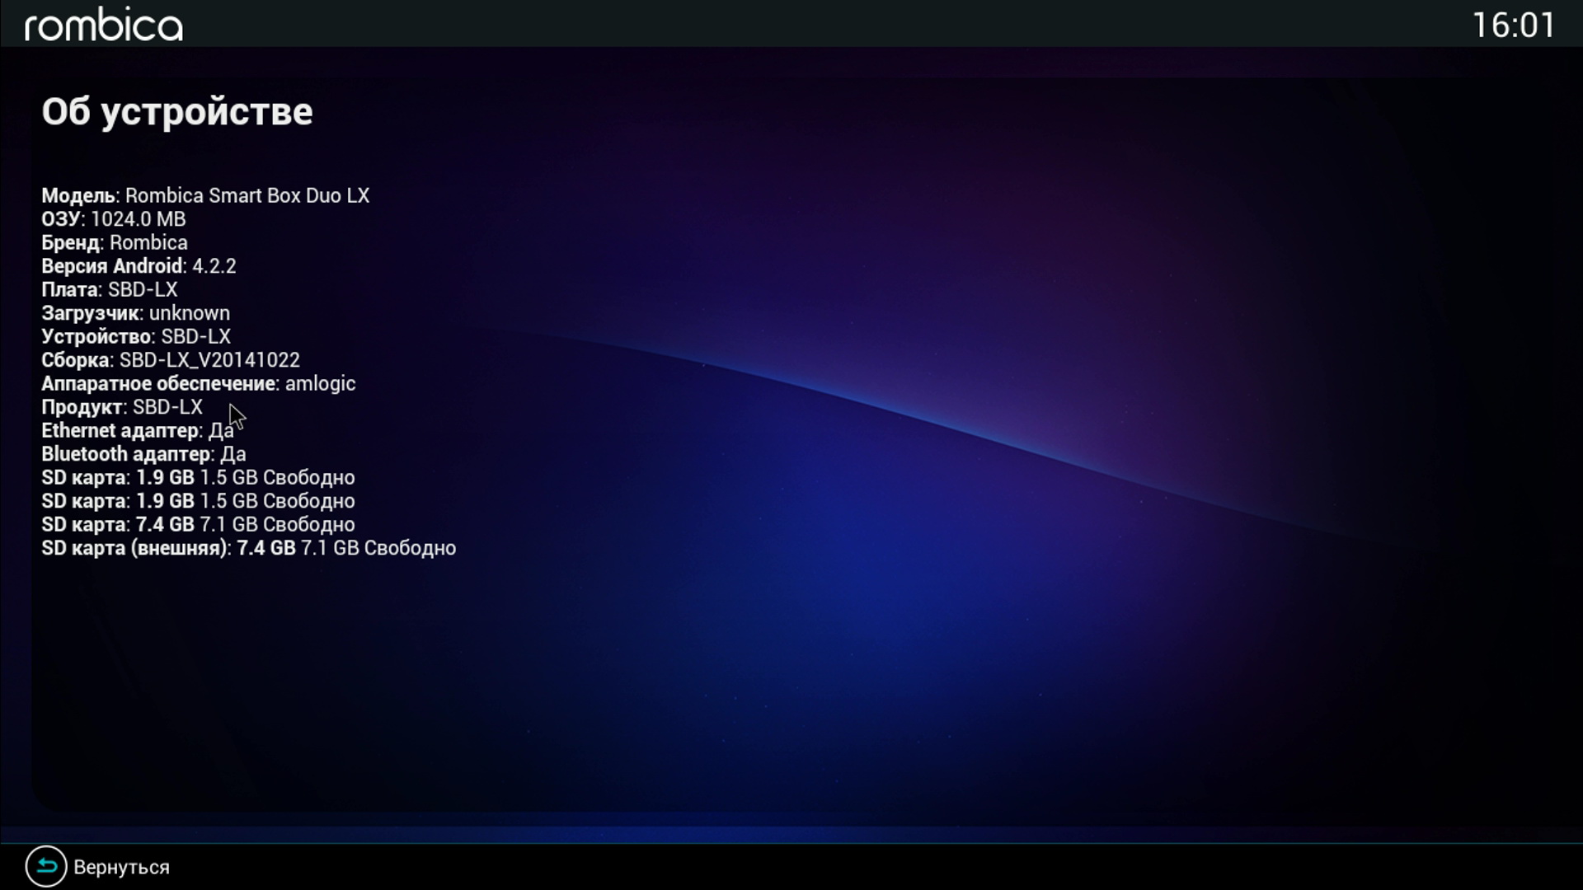Select the ОЗУ 1024.0 MB line
This screenshot has height=890, width=1583.
(114, 219)
